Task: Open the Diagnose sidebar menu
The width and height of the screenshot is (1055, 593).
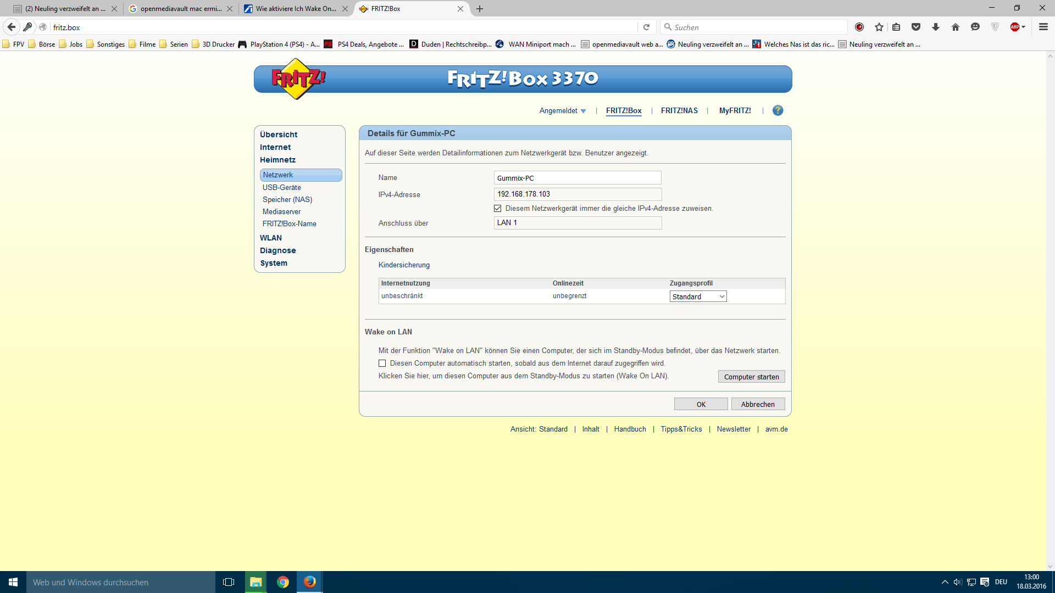Action: pyautogui.click(x=277, y=250)
